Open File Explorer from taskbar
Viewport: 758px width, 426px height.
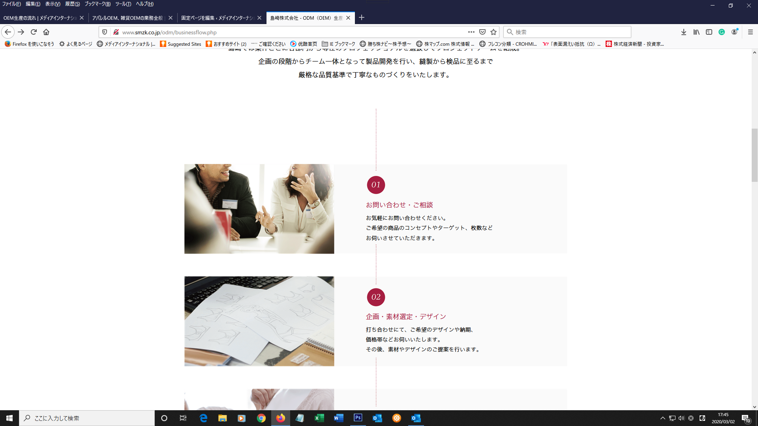(223, 418)
